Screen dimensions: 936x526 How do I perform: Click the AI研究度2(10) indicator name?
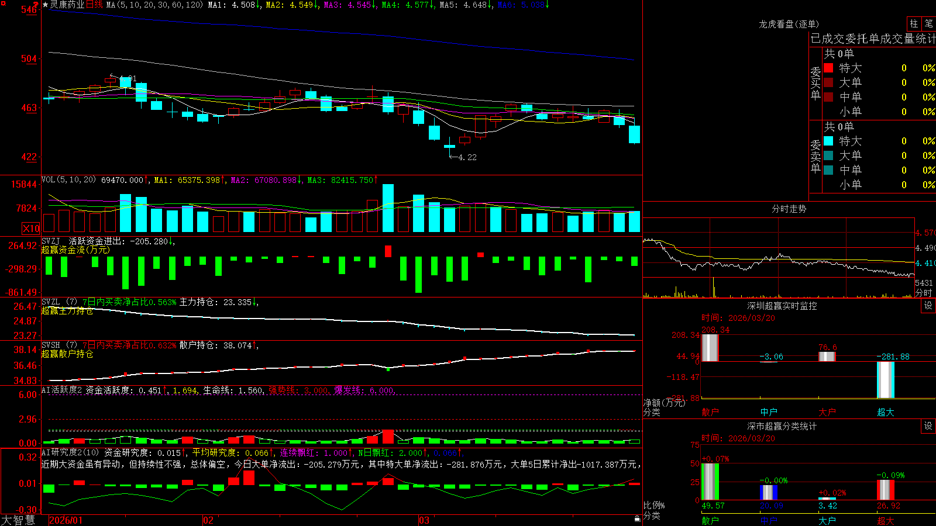point(70,453)
